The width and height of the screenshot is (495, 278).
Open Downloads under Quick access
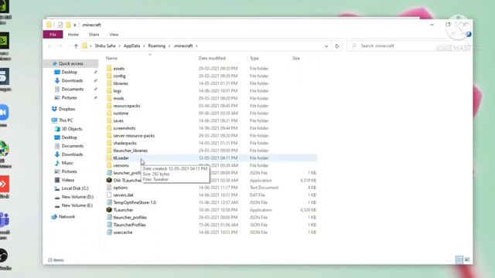click(72, 80)
